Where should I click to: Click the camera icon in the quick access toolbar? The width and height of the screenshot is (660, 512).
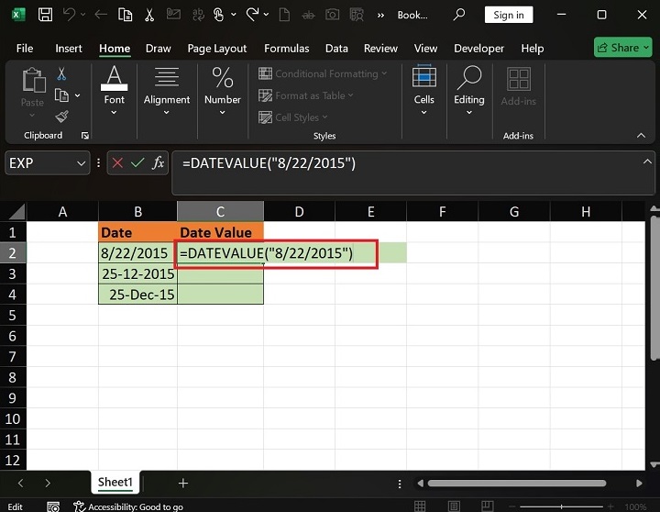click(332, 15)
